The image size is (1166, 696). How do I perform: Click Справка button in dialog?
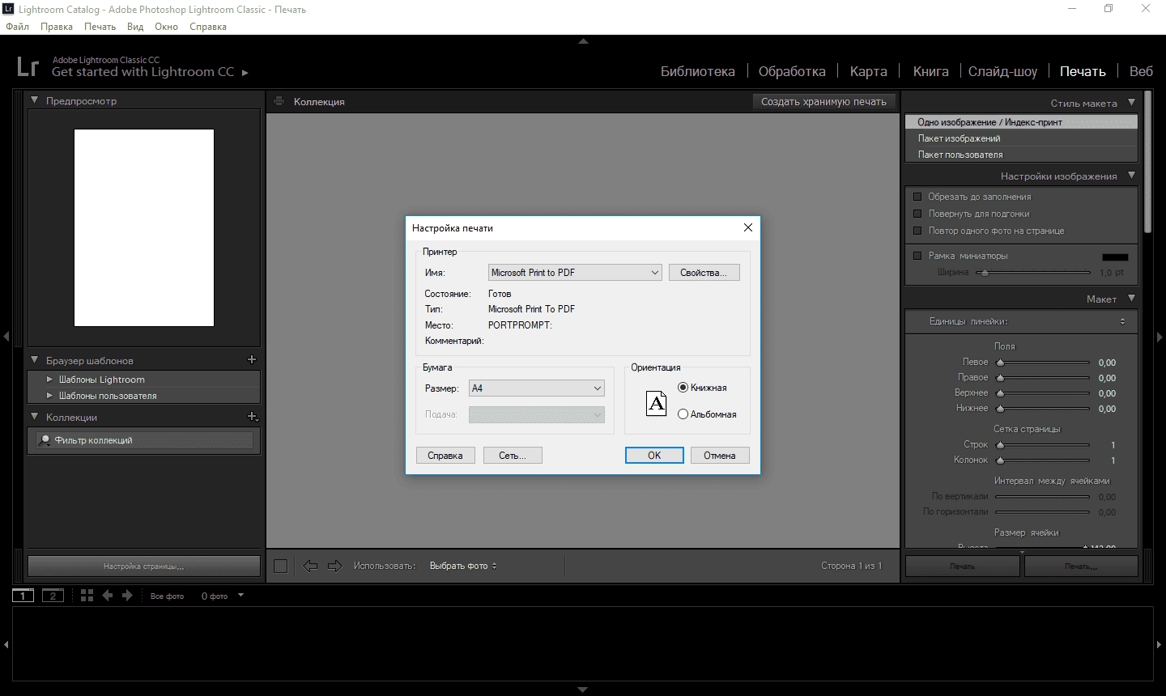pyautogui.click(x=445, y=456)
